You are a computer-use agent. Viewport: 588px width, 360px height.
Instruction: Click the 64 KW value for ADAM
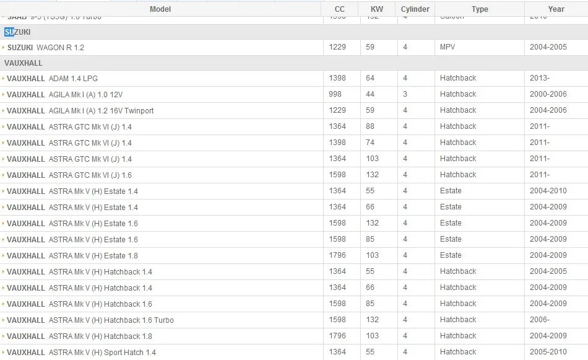coord(370,78)
